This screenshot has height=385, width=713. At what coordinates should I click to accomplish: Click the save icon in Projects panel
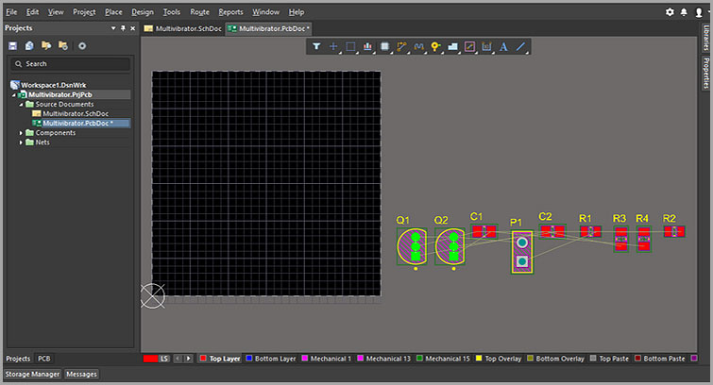(x=12, y=45)
